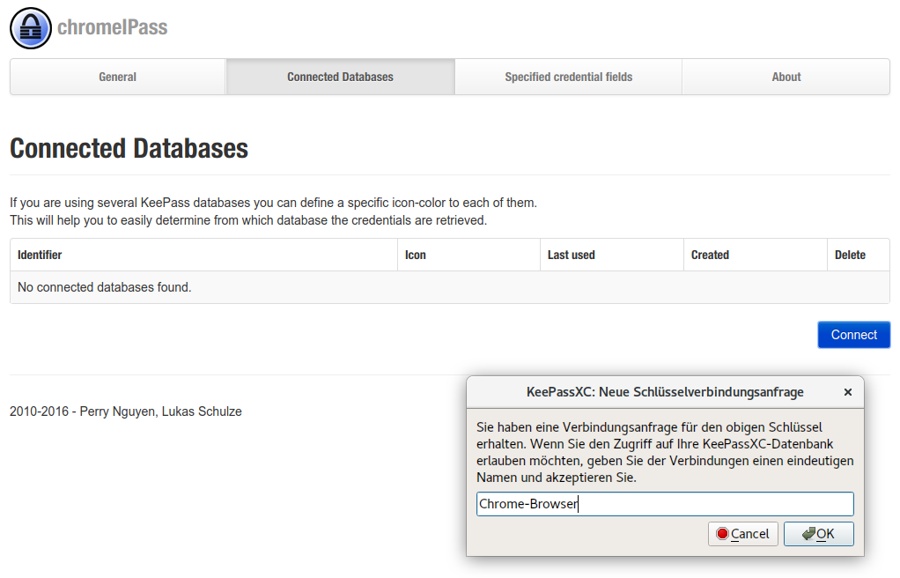Focus the connection name field containing Chrome-Browser
900x578 pixels.
[x=665, y=504]
